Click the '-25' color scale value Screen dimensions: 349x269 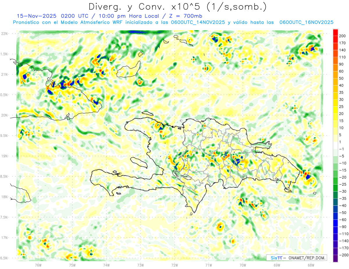point(343,184)
